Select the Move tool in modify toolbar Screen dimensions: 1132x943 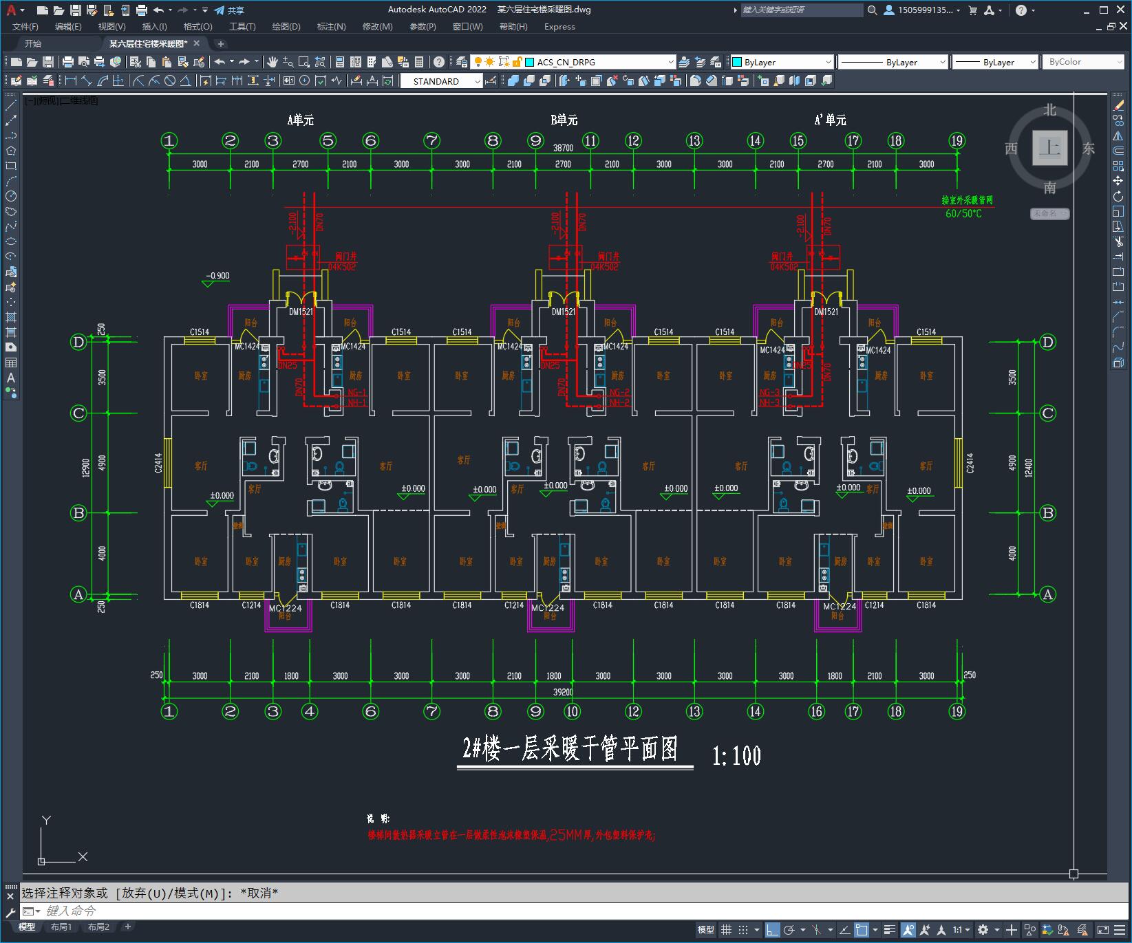(1118, 181)
